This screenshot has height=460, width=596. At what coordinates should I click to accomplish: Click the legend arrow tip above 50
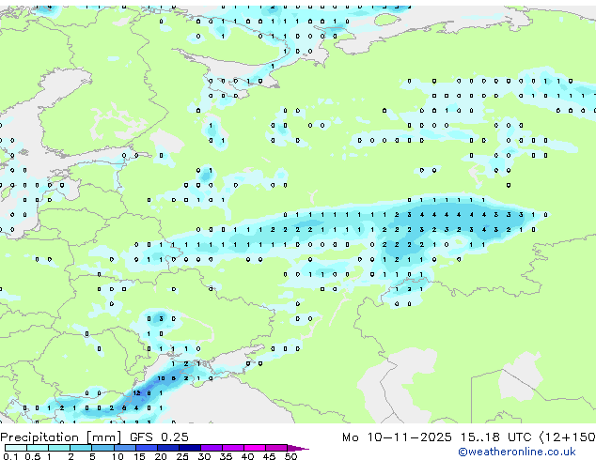pyautogui.click(x=298, y=448)
